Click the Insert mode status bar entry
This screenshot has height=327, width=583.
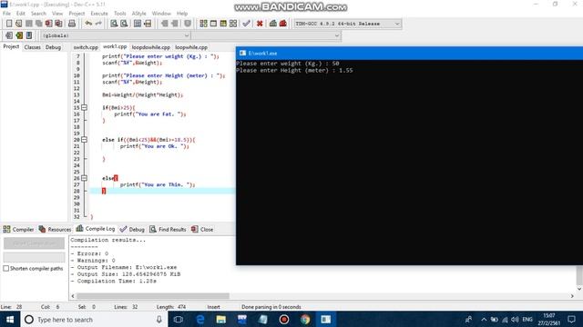[213, 307]
